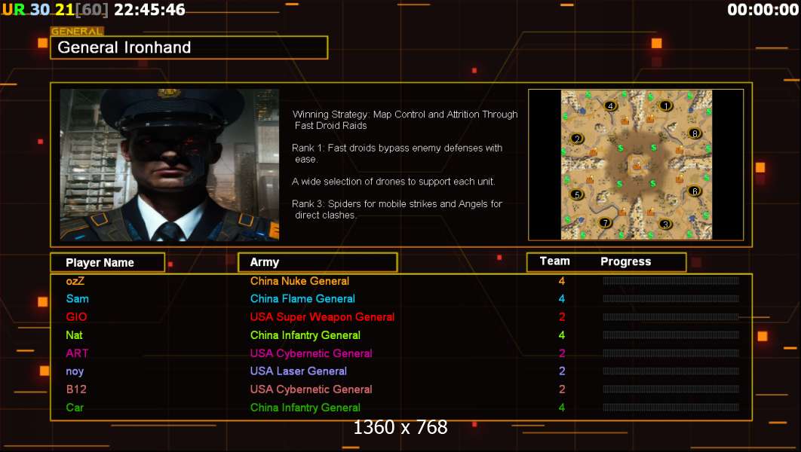Image resolution: width=801 pixels, height=452 pixels.
Task: Click the General Ironhand name field
Action: pos(189,47)
